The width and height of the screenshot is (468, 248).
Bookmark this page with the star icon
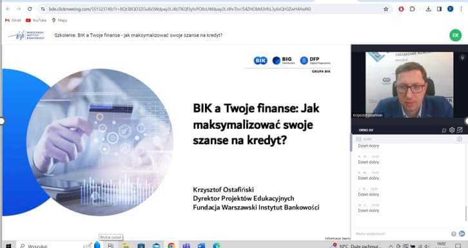click(x=386, y=9)
